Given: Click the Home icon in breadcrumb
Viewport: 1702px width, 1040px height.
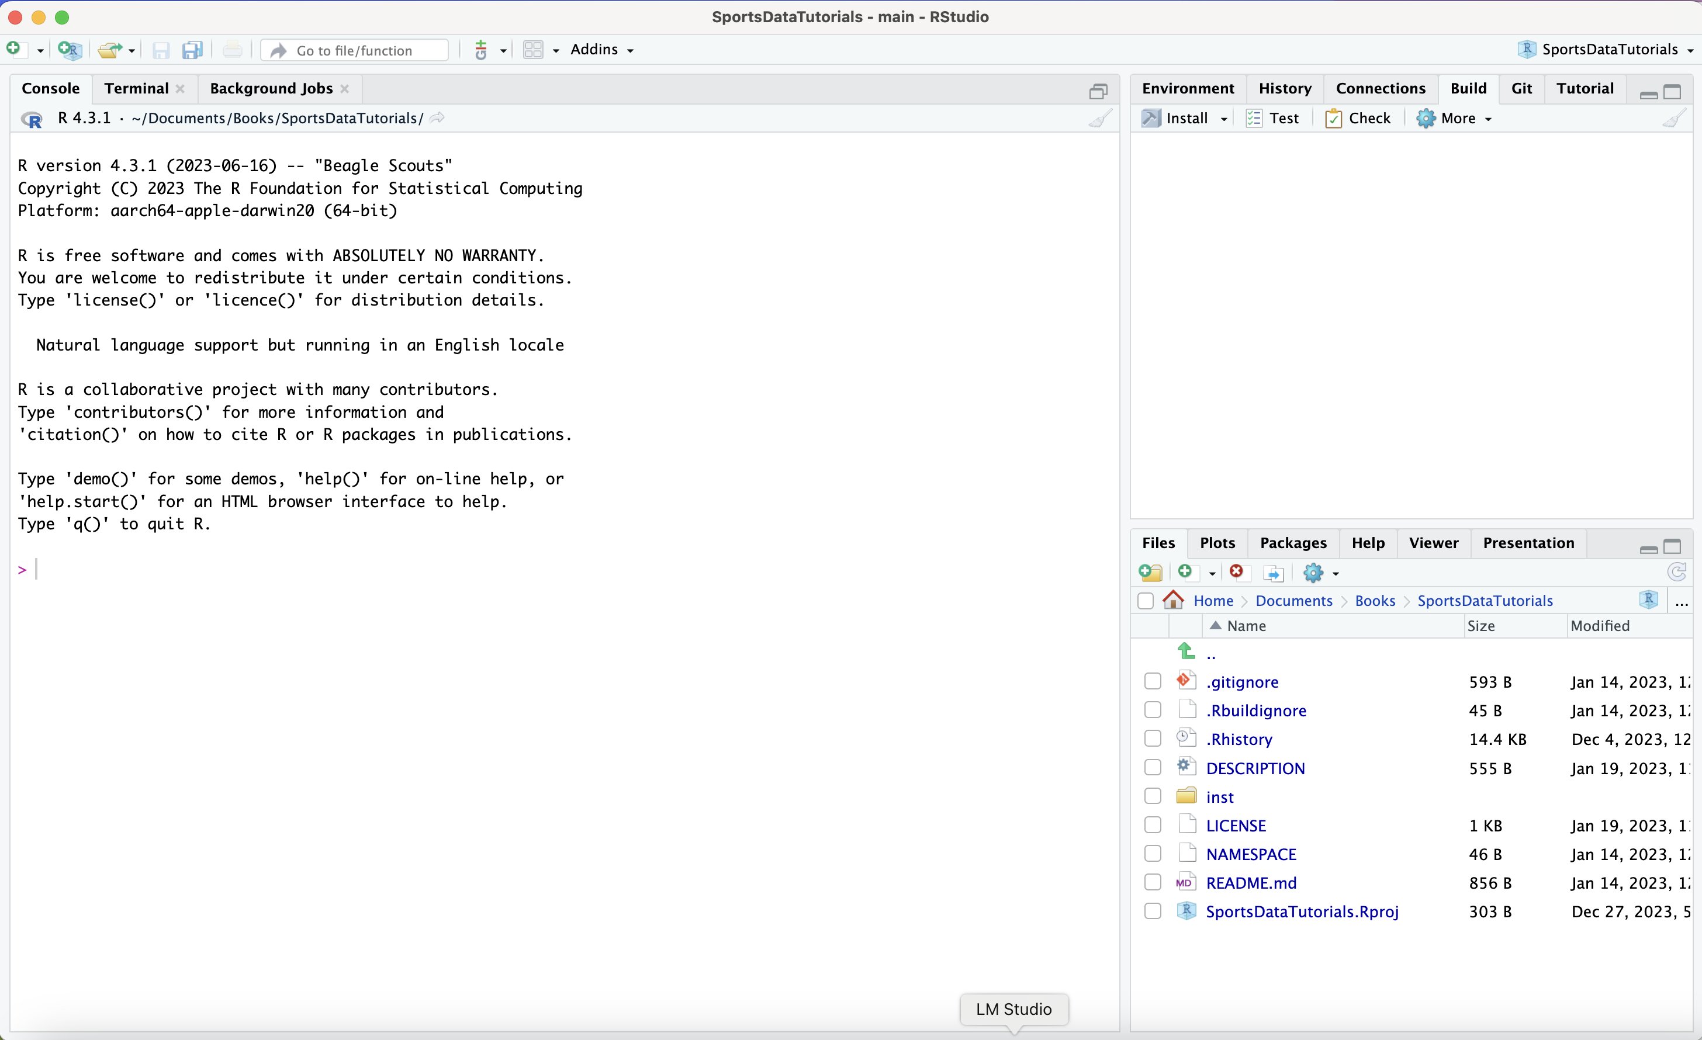Looking at the screenshot, I should click(1173, 599).
